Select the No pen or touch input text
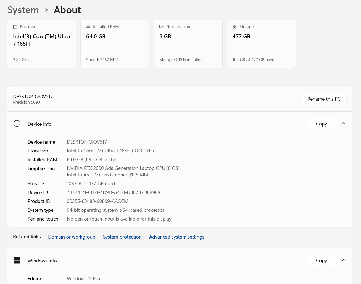Screen dimensions: 361x284 point(119,219)
